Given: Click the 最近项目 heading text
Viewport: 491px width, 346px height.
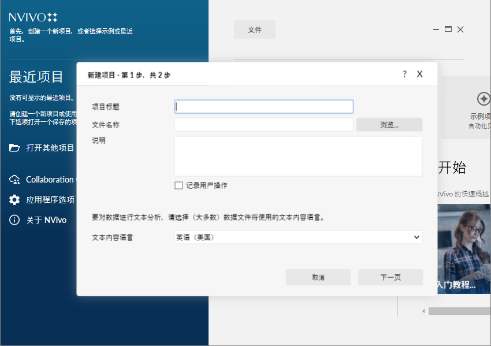Looking at the screenshot, I should point(36,77).
